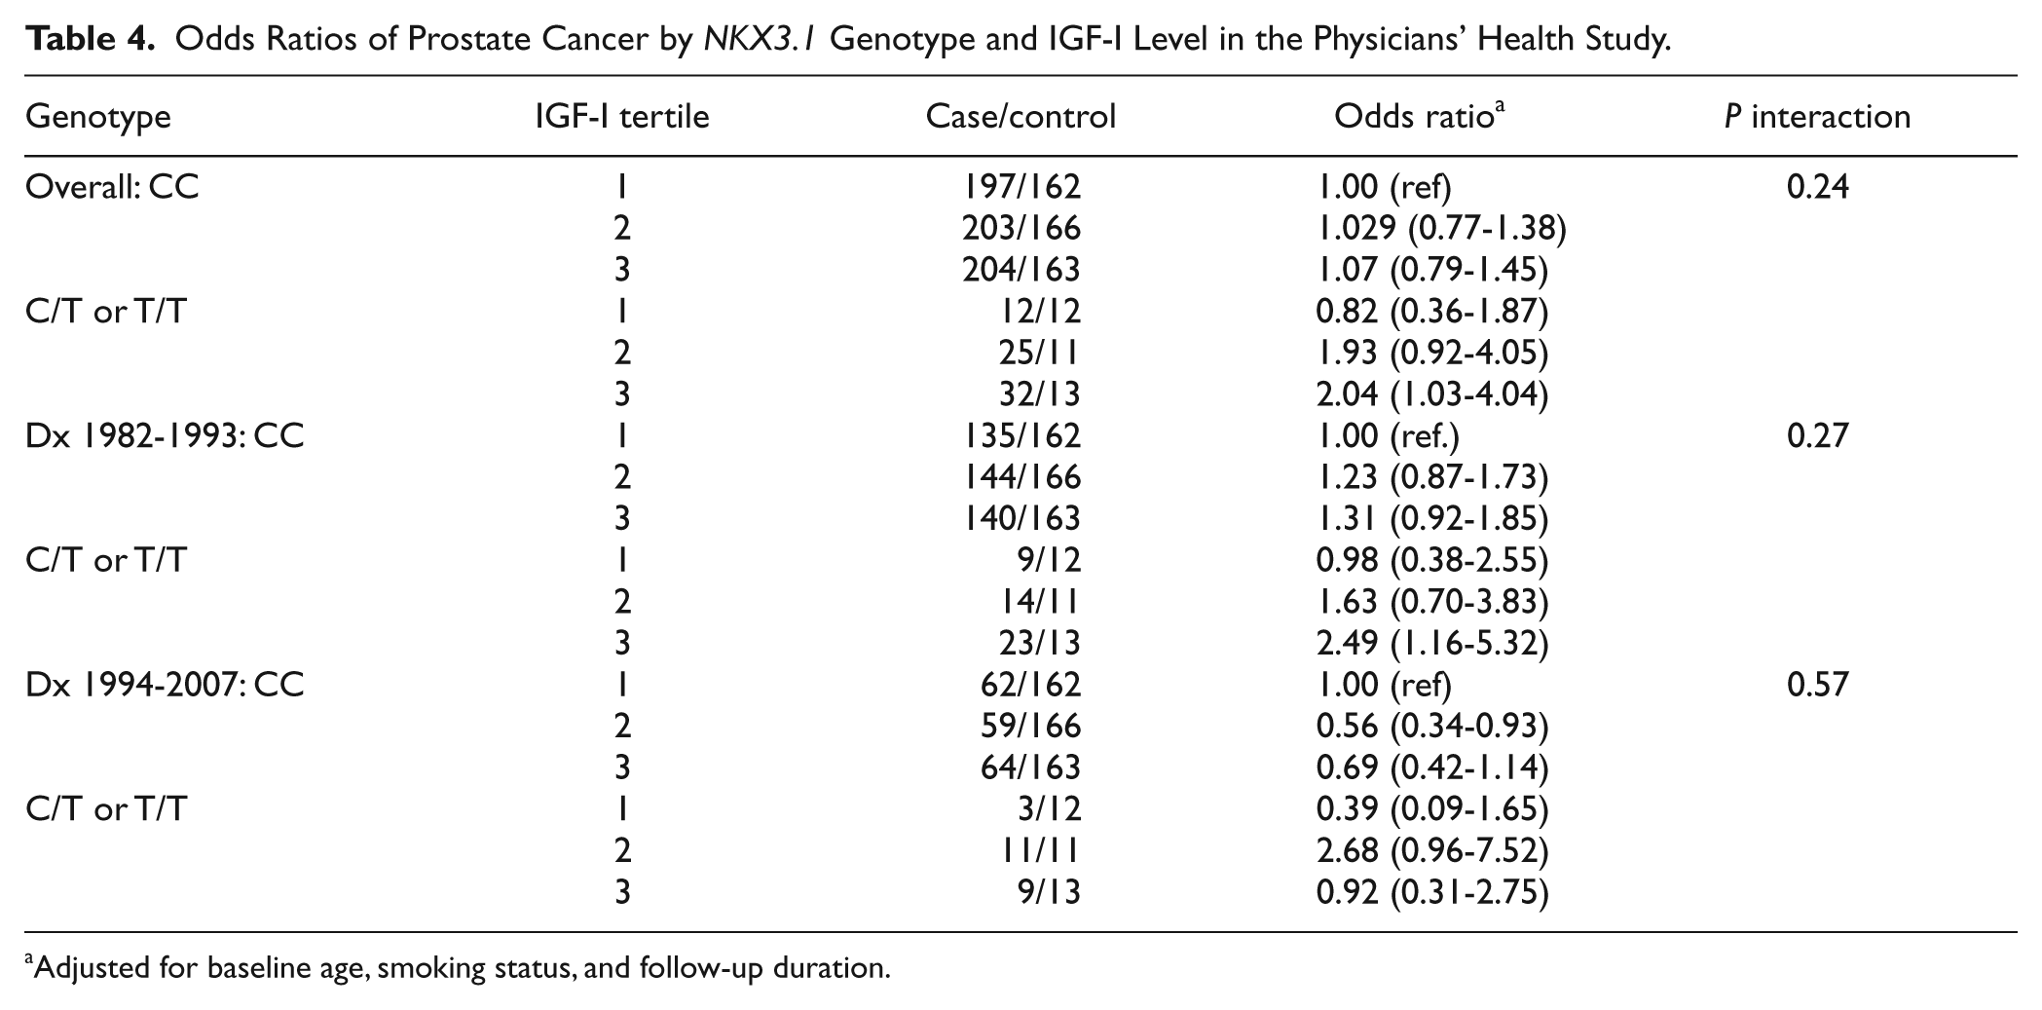Click the P interaction column header
The width and height of the screenshot is (2042, 1010).
tap(1817, 116)
